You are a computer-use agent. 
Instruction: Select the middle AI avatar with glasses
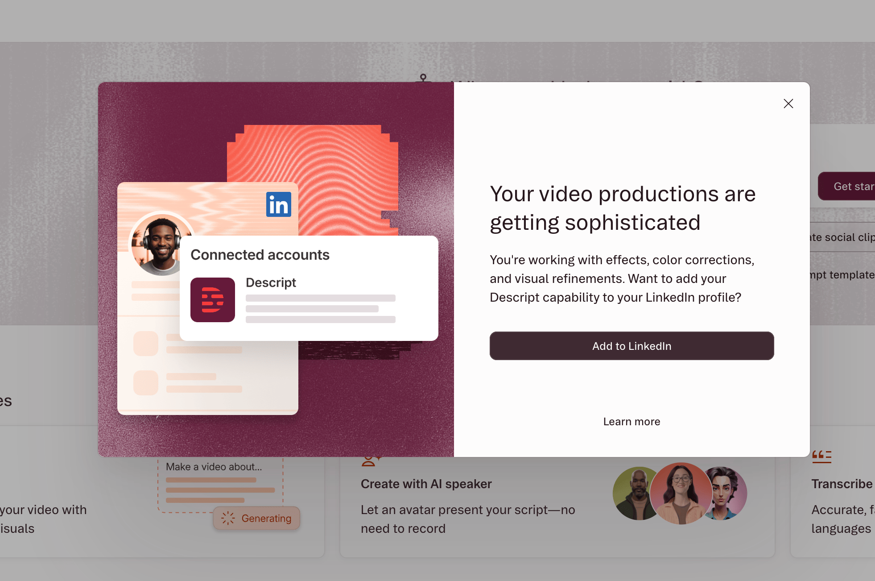coord(681,493)
